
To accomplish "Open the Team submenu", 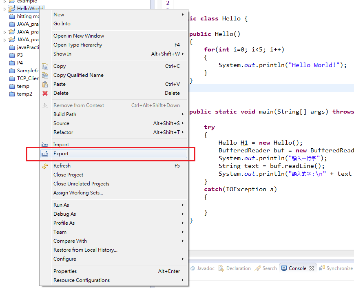I will tap(119, 232).
